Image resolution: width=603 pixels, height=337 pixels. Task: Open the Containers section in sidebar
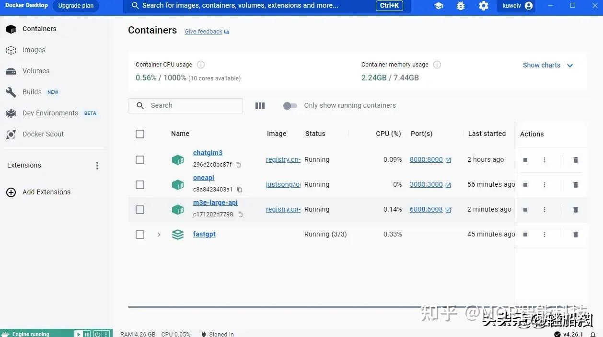[x=39, y=29]
